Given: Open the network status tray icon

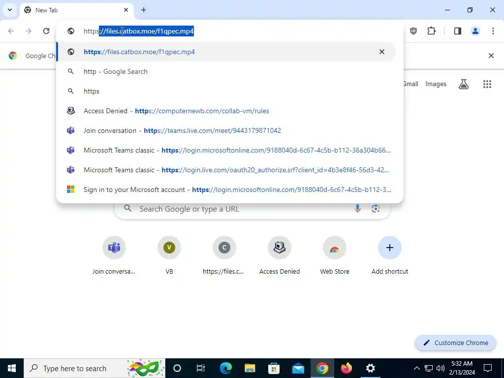Looking at the screenshot, I should 429,368.
